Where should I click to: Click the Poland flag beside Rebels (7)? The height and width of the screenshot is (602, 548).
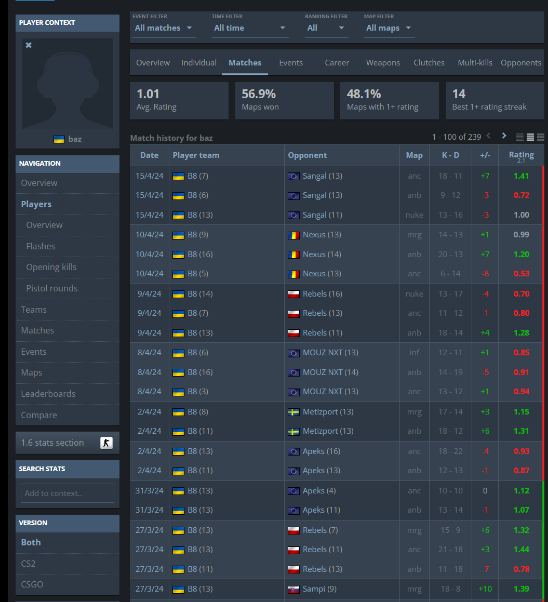point(293,531)
